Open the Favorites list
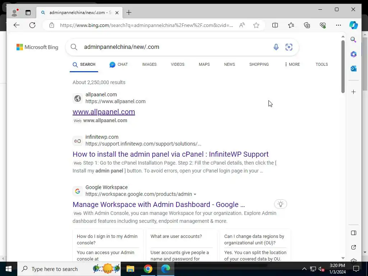368x276 pixels. (x=291, y=25)
